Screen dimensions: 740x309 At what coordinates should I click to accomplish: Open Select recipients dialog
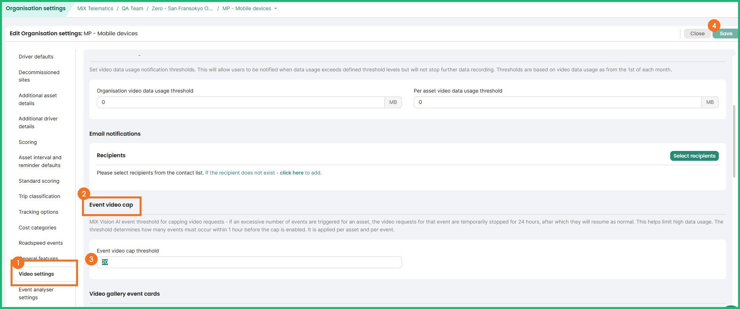694,156
